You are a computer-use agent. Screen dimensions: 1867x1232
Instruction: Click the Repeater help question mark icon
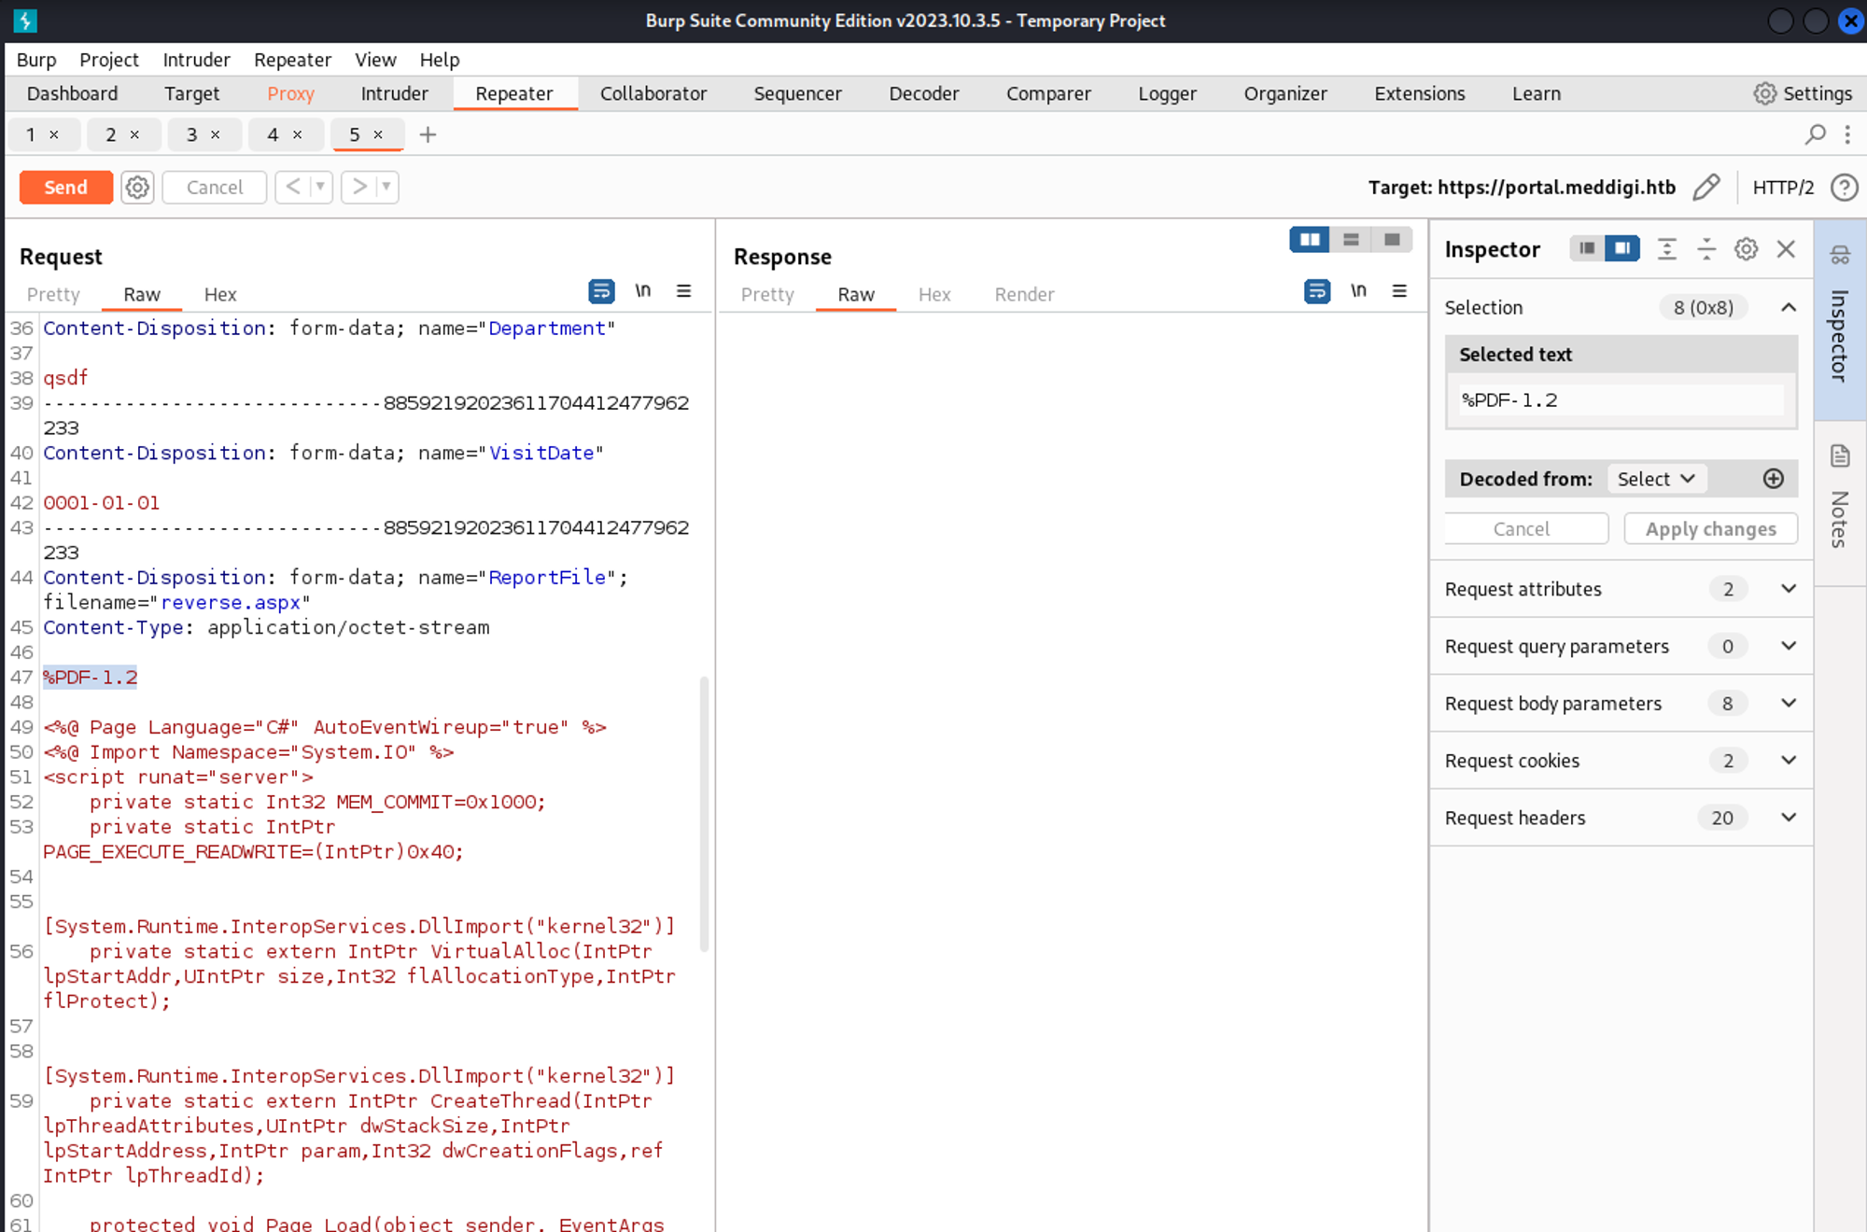pos(1844,188)
